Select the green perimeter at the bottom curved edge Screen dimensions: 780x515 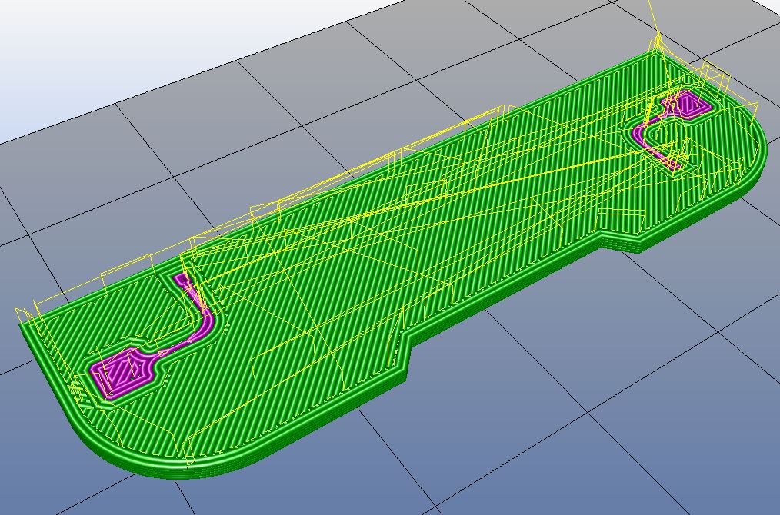click(x=192, y=465)
